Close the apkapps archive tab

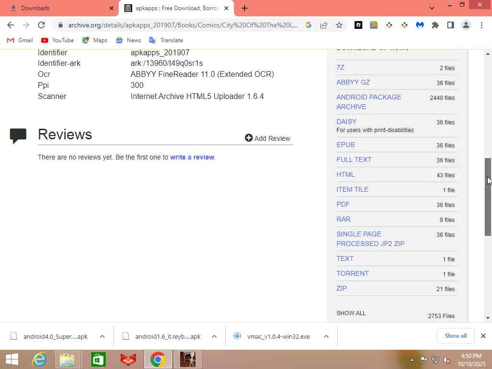226,8
